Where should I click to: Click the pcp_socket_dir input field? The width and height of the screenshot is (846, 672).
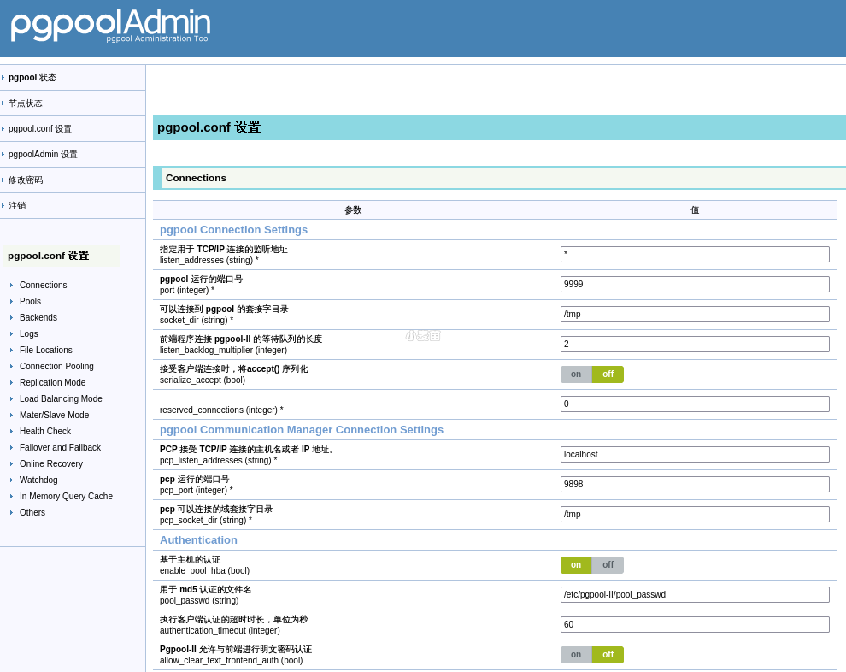click(x=695, y=515)
